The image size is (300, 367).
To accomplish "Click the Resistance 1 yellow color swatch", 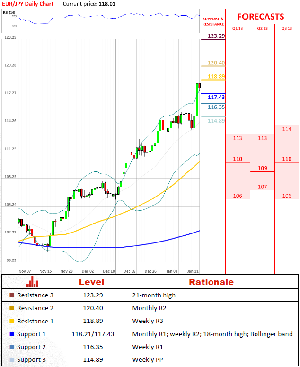I will (x=12, y=321).
